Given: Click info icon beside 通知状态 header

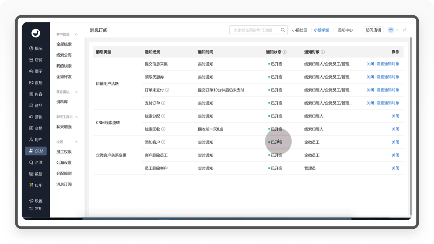Looking at the screenshot, I should 285,52.
